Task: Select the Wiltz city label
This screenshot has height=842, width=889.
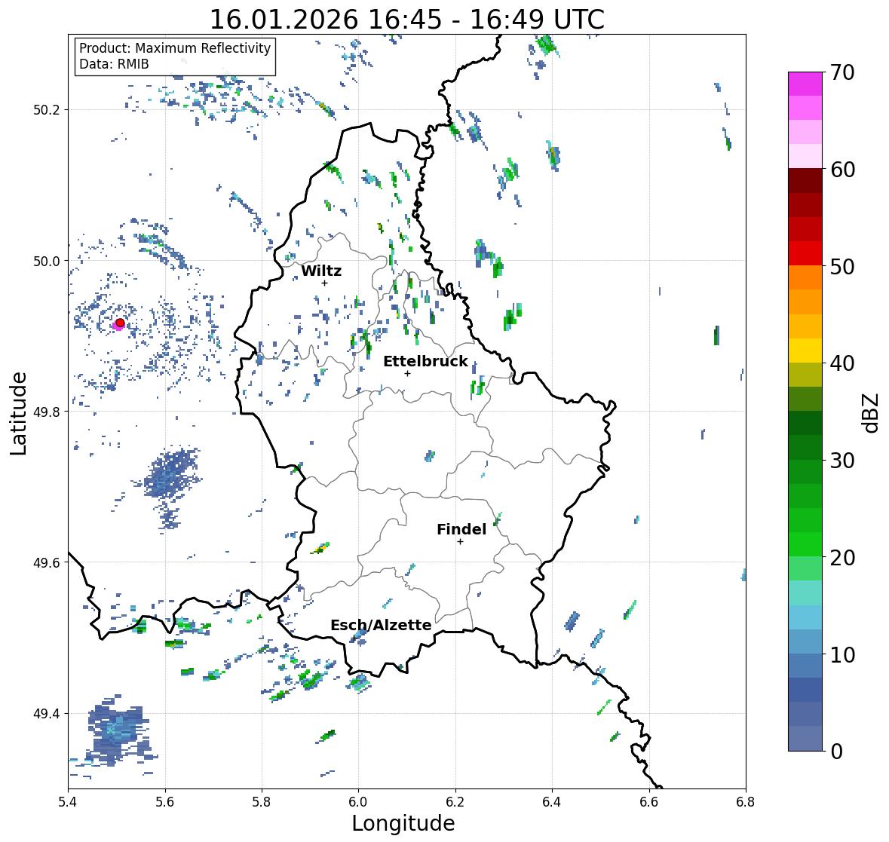Action: [321, 271]
